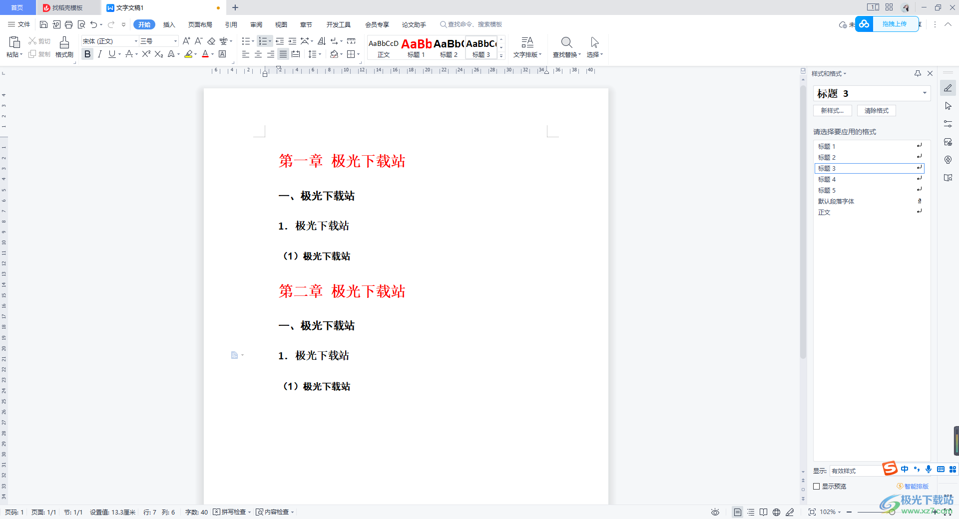This screenshot has width=959, height=519.
Task: Expand the underline style dropdown arrow
Action: (120, 54)
